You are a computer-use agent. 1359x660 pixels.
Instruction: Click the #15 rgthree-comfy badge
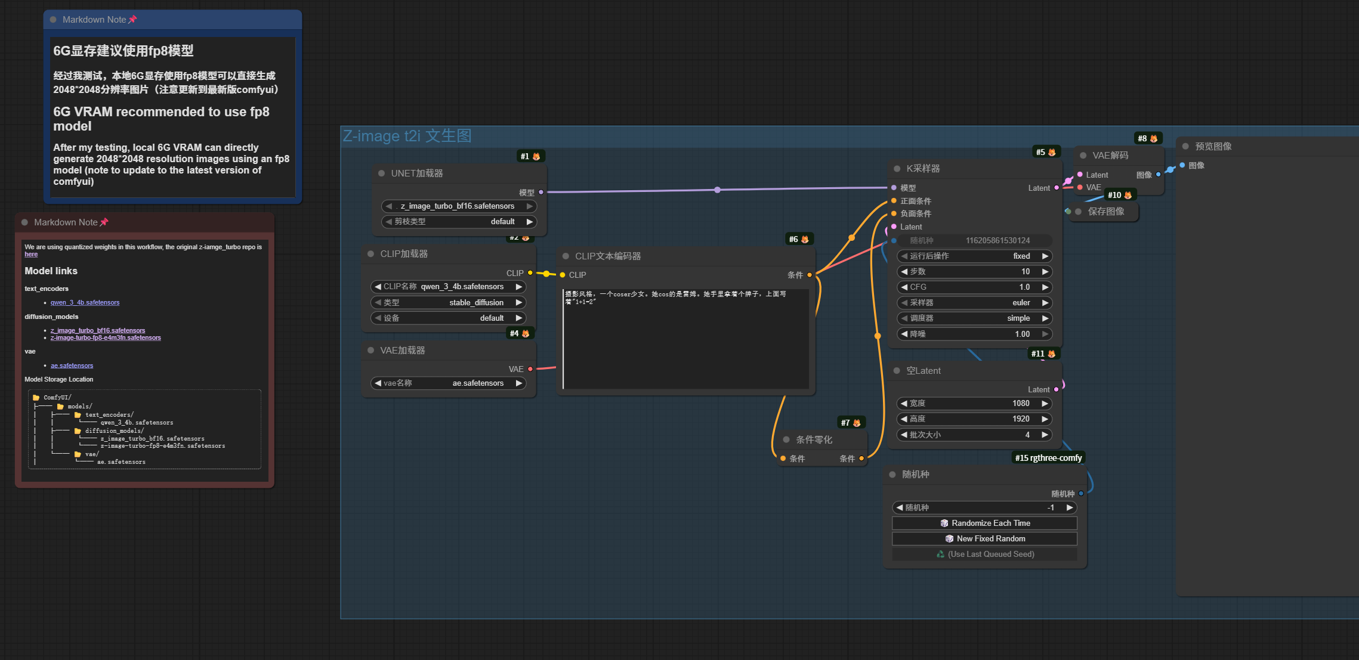click(1048, 458)
